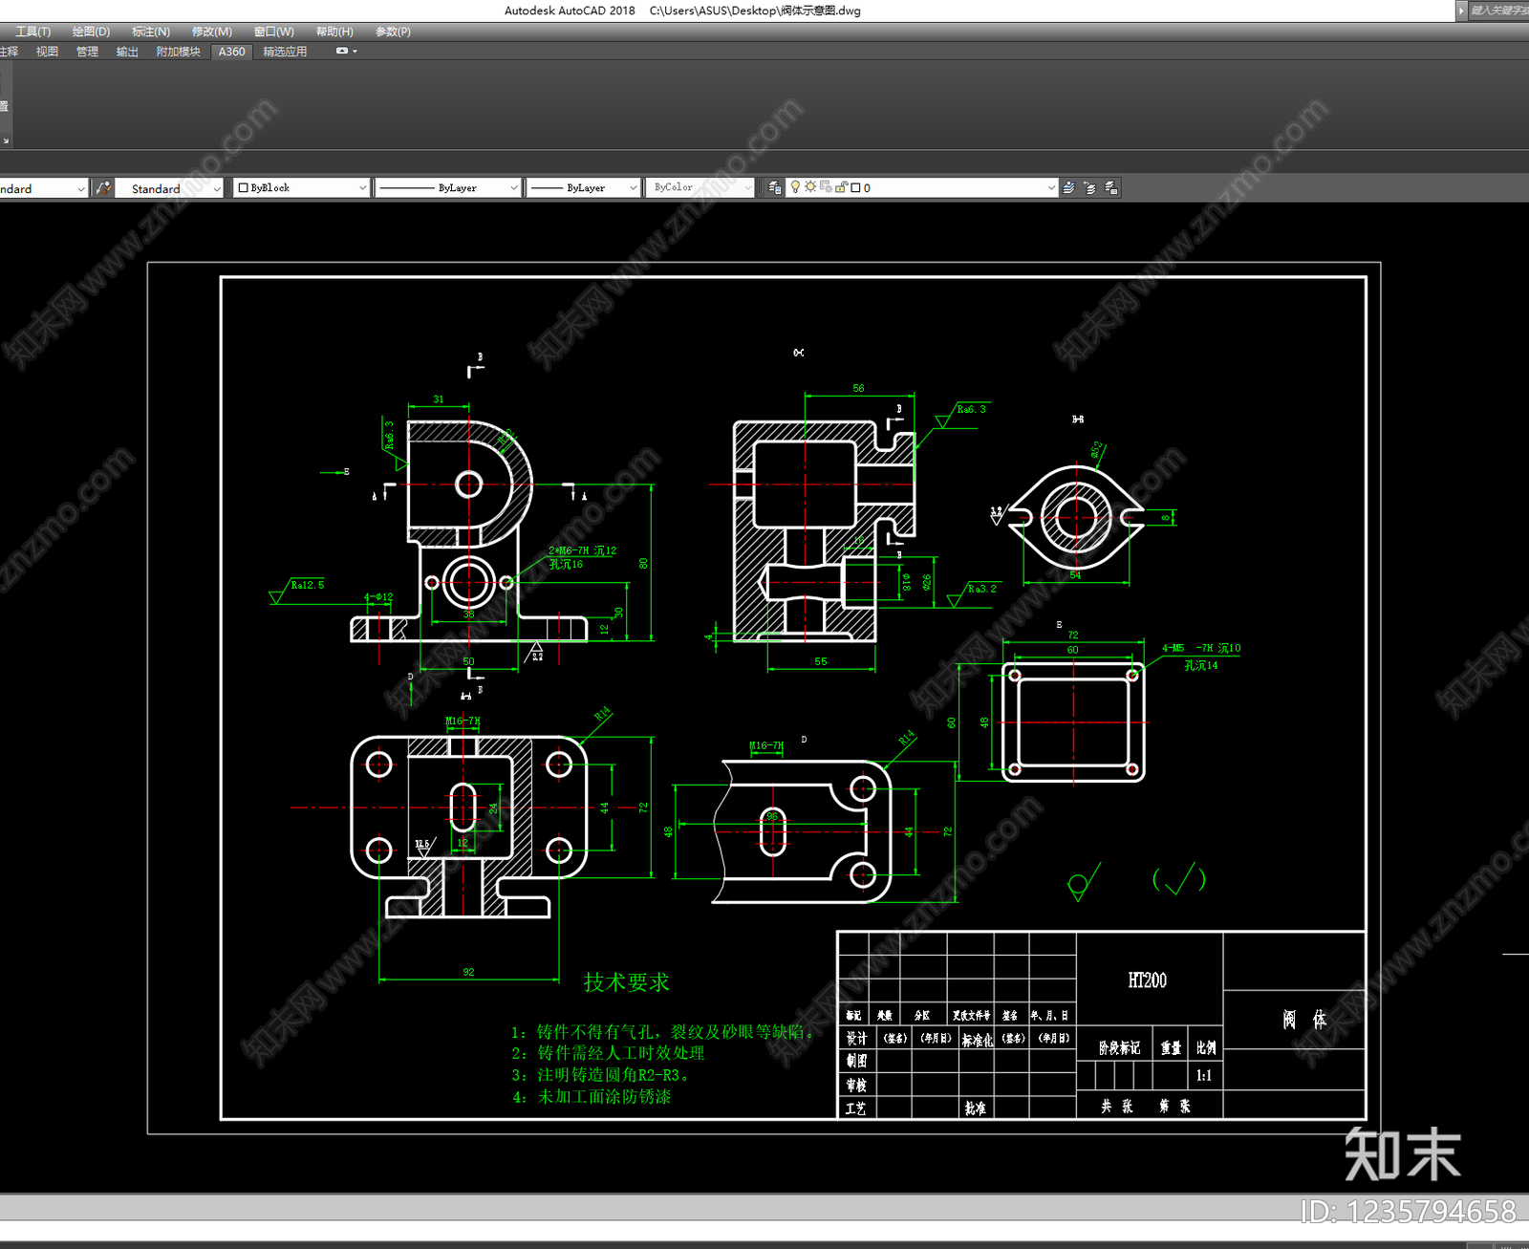
Task: Click the Layer States Manager icon
Action: point(1111,188)
